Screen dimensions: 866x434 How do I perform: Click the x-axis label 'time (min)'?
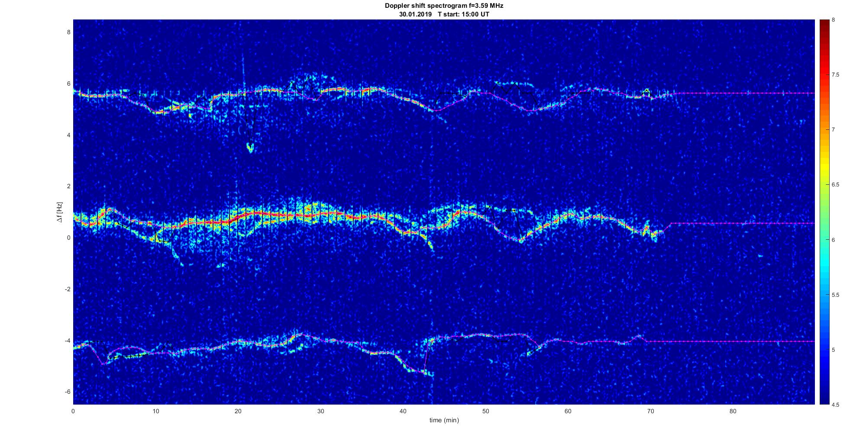coord(444,420)
